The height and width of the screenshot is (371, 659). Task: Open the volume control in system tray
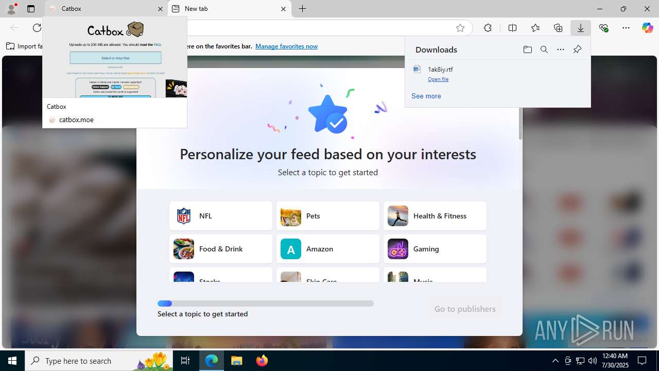pos(593,361)
